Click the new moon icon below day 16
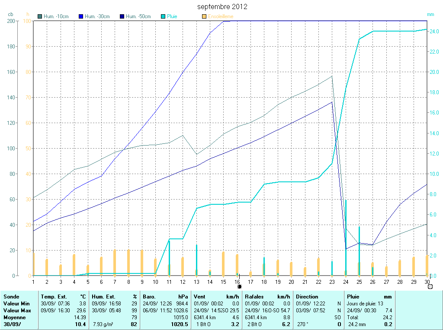 coord(239,286)
